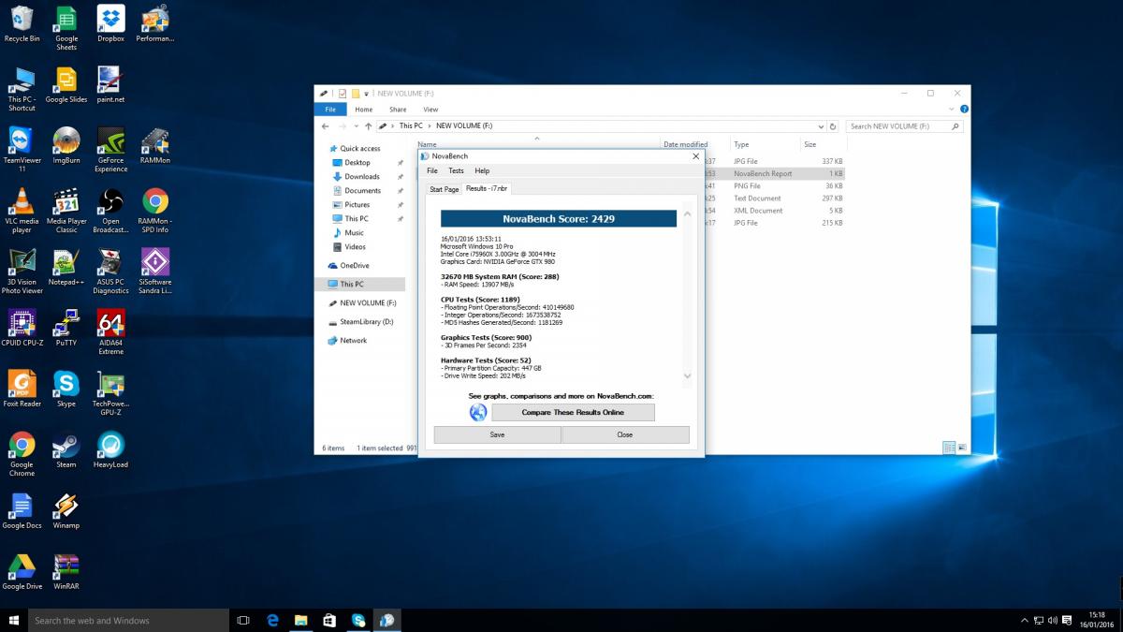The width and height of the screenshot is (1123, 632).
Task: Open the Recycle Bin desktop icon
Action: tap(22, 25)
